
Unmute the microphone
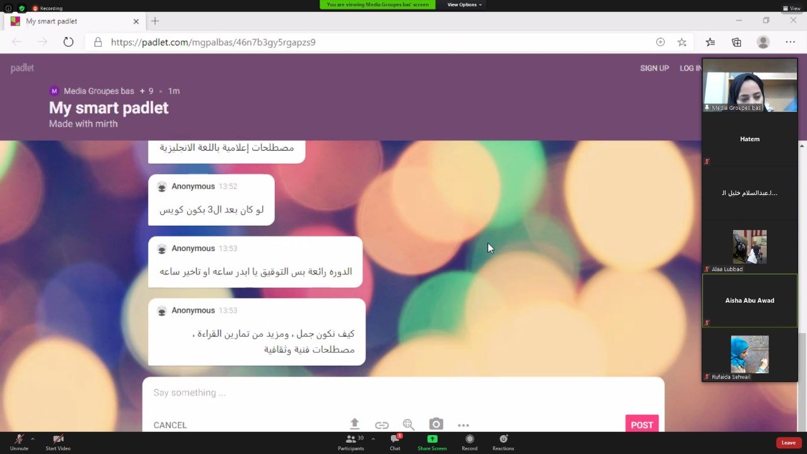click(19, 442)
